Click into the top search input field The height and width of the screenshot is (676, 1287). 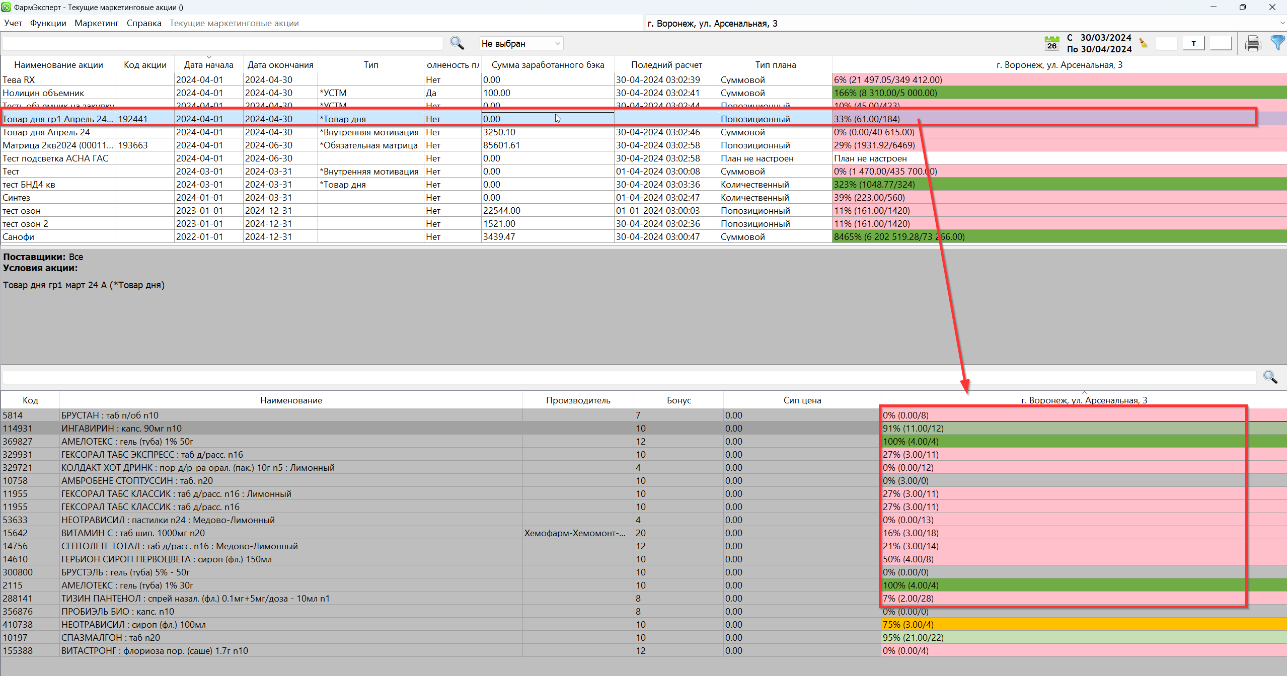click(x=221, y=44)
